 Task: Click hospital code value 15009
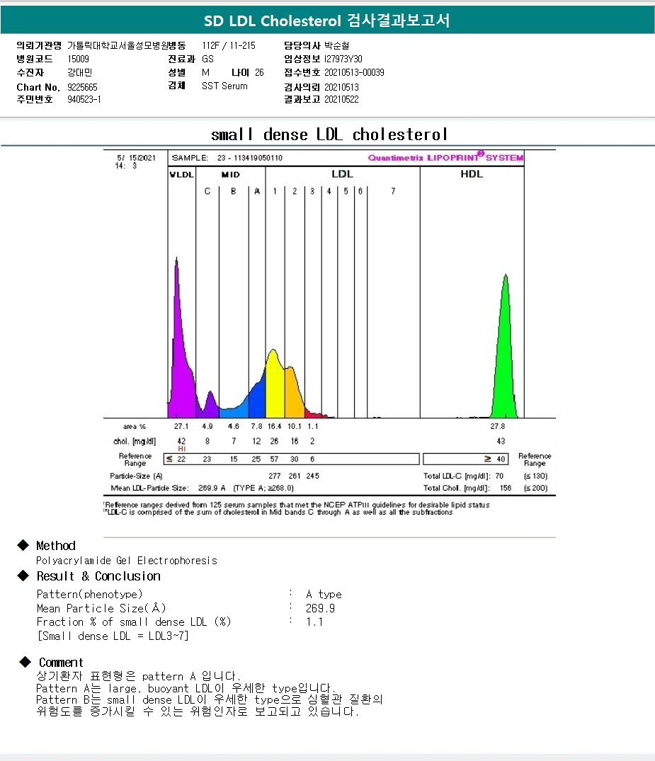78,59
